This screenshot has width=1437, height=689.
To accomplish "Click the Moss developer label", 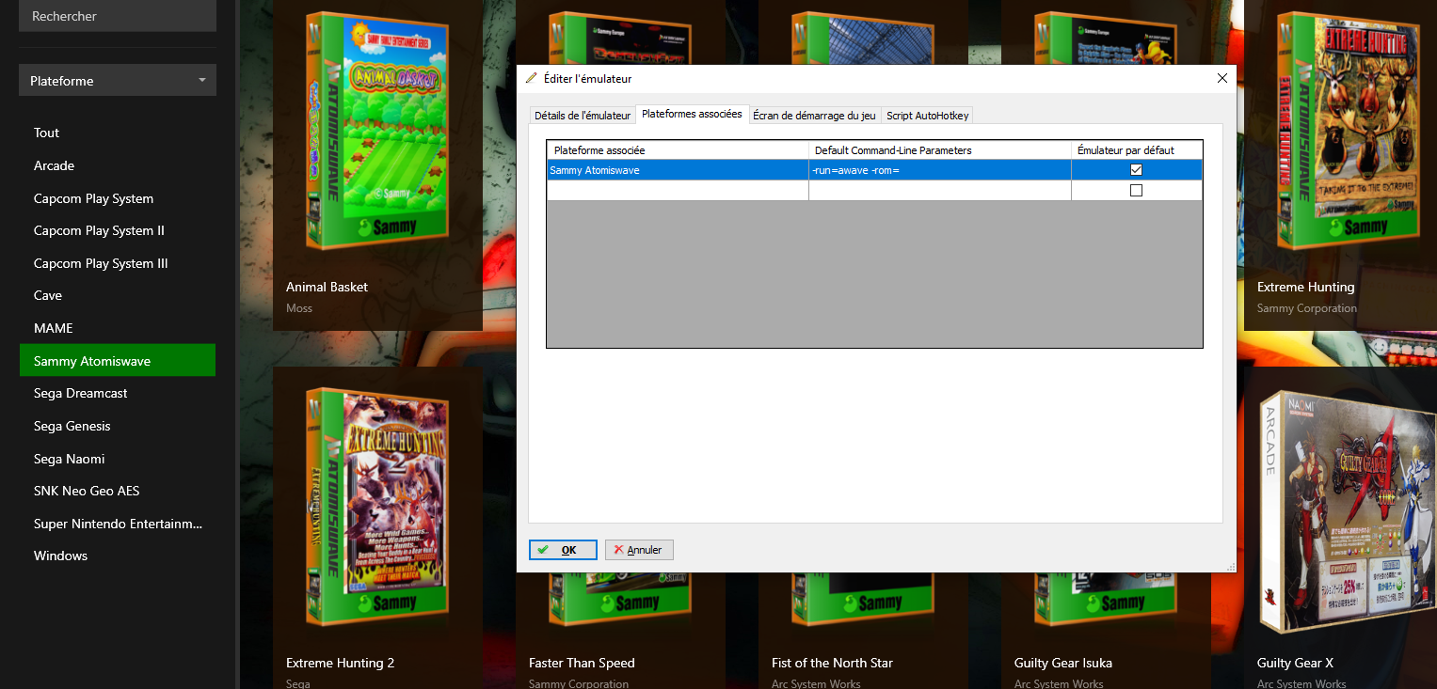I will tap(299, 308).
